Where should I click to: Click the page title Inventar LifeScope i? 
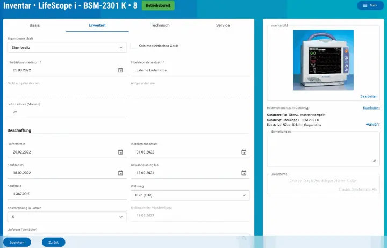(70, 5)
